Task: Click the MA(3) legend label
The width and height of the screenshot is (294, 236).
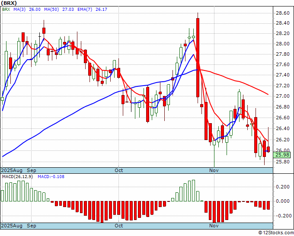Action: [x=19, y=10]
